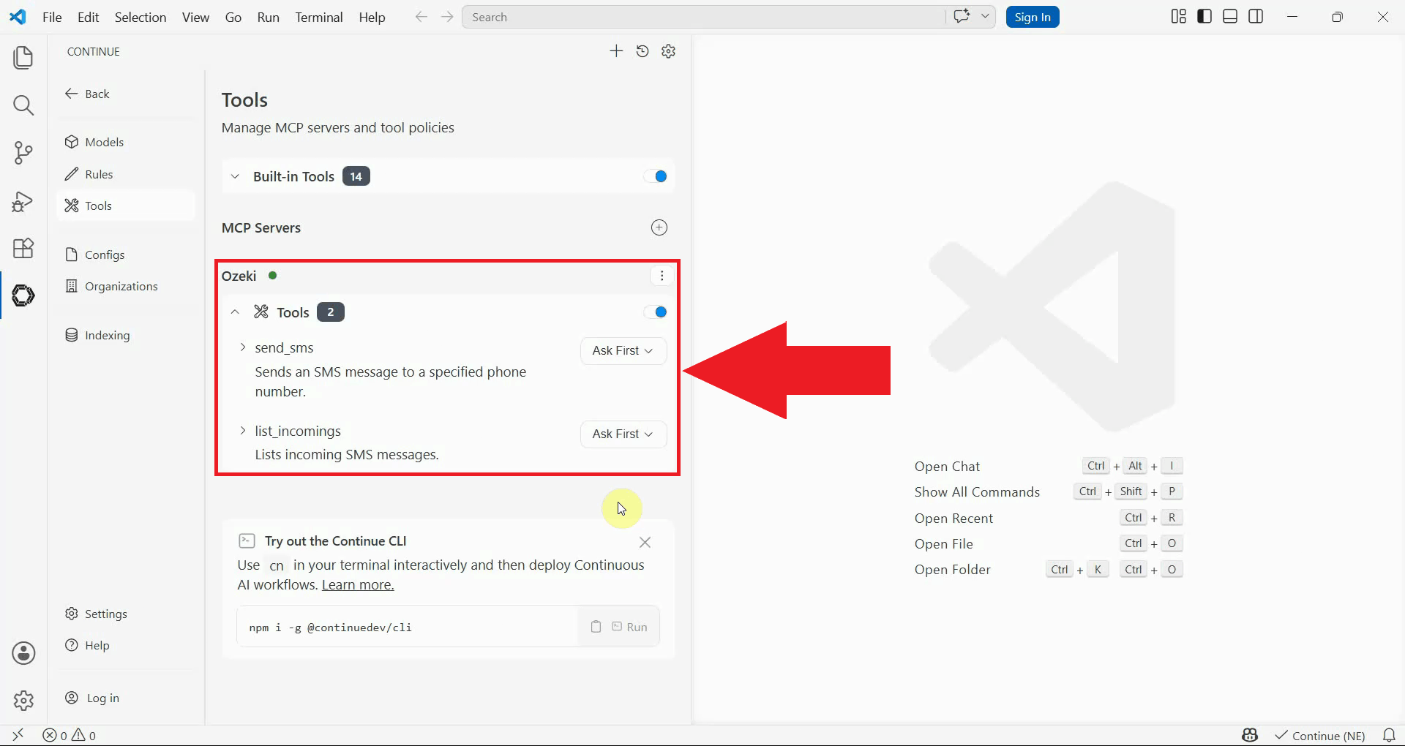Viewport: 1405px width, 746px height.
Task: Click Log in to Continue
Action: 126,698
